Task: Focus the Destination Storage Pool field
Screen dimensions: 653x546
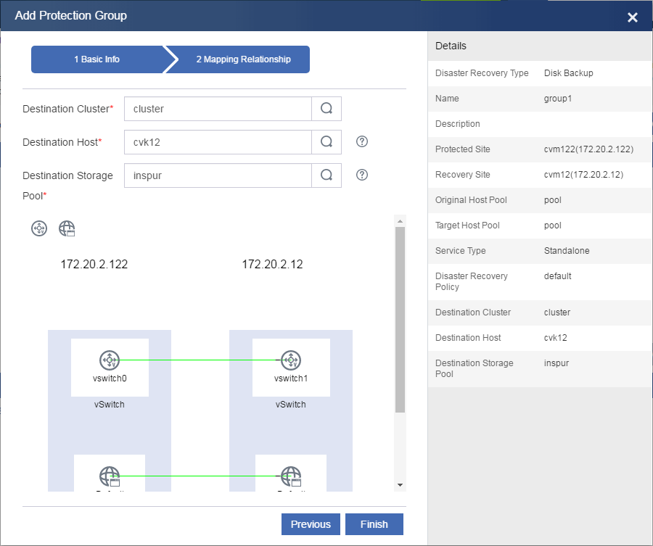Action: (218, 175)
